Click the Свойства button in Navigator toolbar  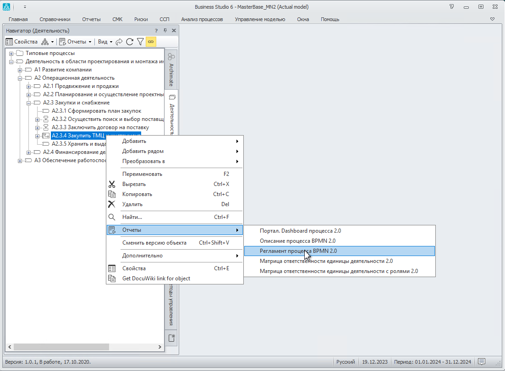point(22,42)
